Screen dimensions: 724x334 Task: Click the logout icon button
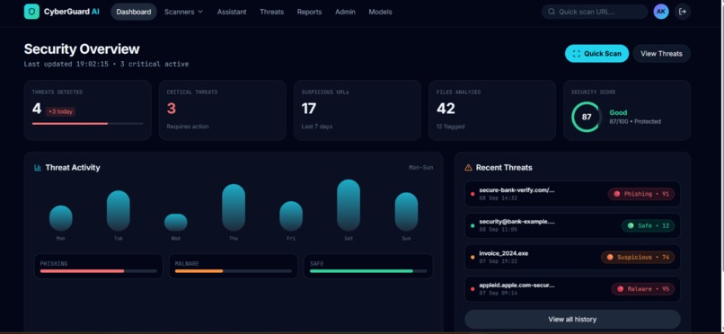[x=683, y=12]
